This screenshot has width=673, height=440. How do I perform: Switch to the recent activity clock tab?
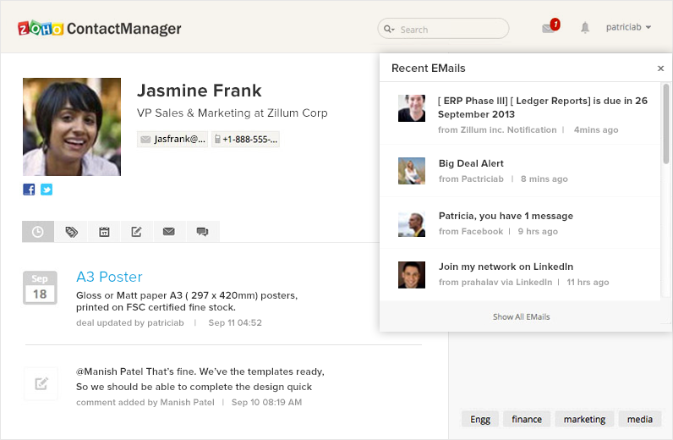coord(38,232)
